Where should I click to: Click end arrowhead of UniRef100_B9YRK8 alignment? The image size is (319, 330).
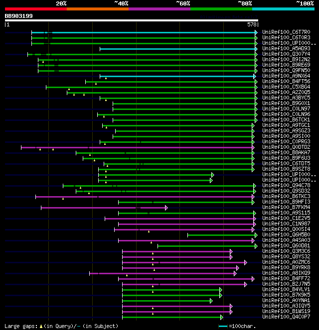tap(238, 268)
